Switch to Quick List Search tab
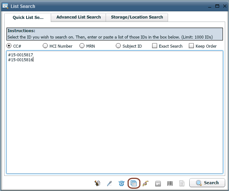 pyautogui.click(x=28, y=17)
